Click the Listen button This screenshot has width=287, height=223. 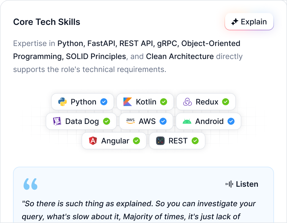coord(242,184)
